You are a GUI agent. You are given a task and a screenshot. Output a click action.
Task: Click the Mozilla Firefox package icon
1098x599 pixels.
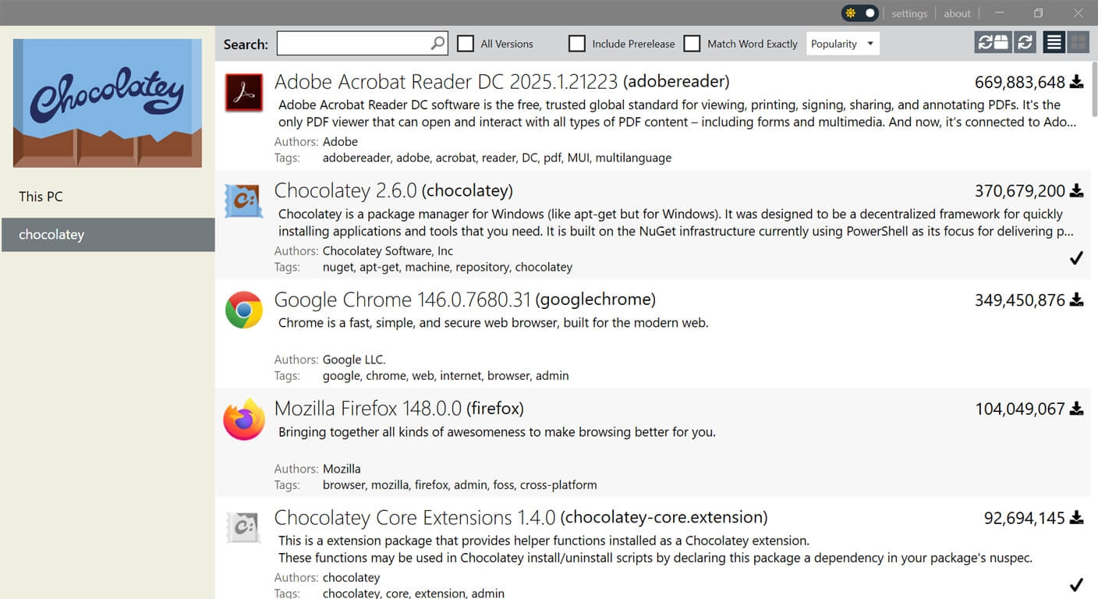(x=244, y=420)
